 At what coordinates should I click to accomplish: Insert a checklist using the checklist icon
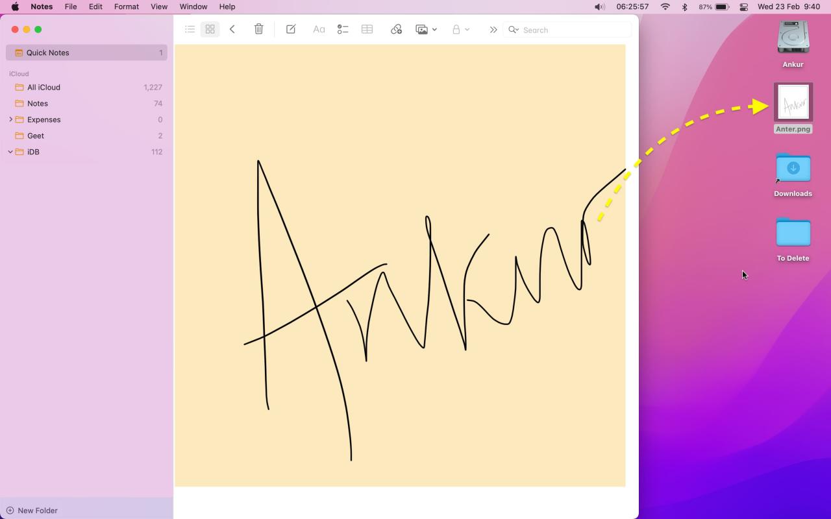(343, 29)
